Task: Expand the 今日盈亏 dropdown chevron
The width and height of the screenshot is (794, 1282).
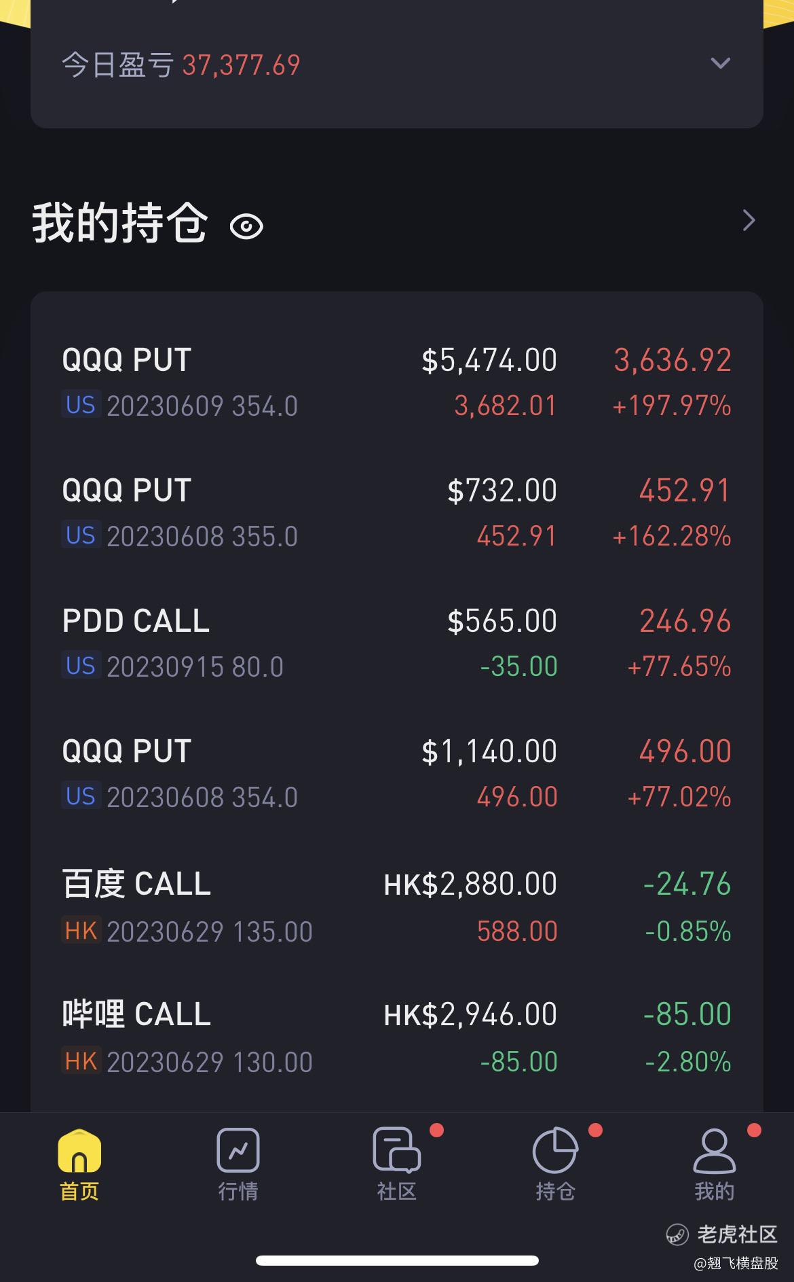Action: tap(720, 63)
